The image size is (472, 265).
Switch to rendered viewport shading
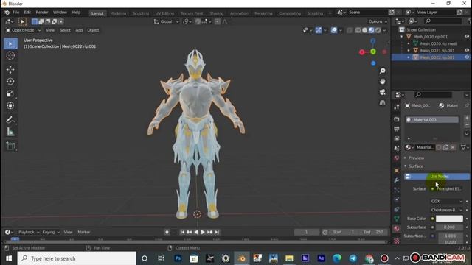378,30
